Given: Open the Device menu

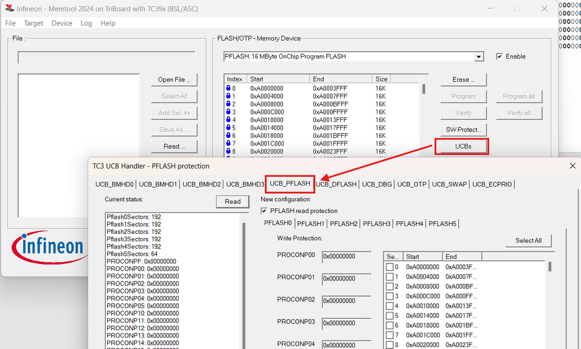Looking at the screenshot, I should 62,23.
